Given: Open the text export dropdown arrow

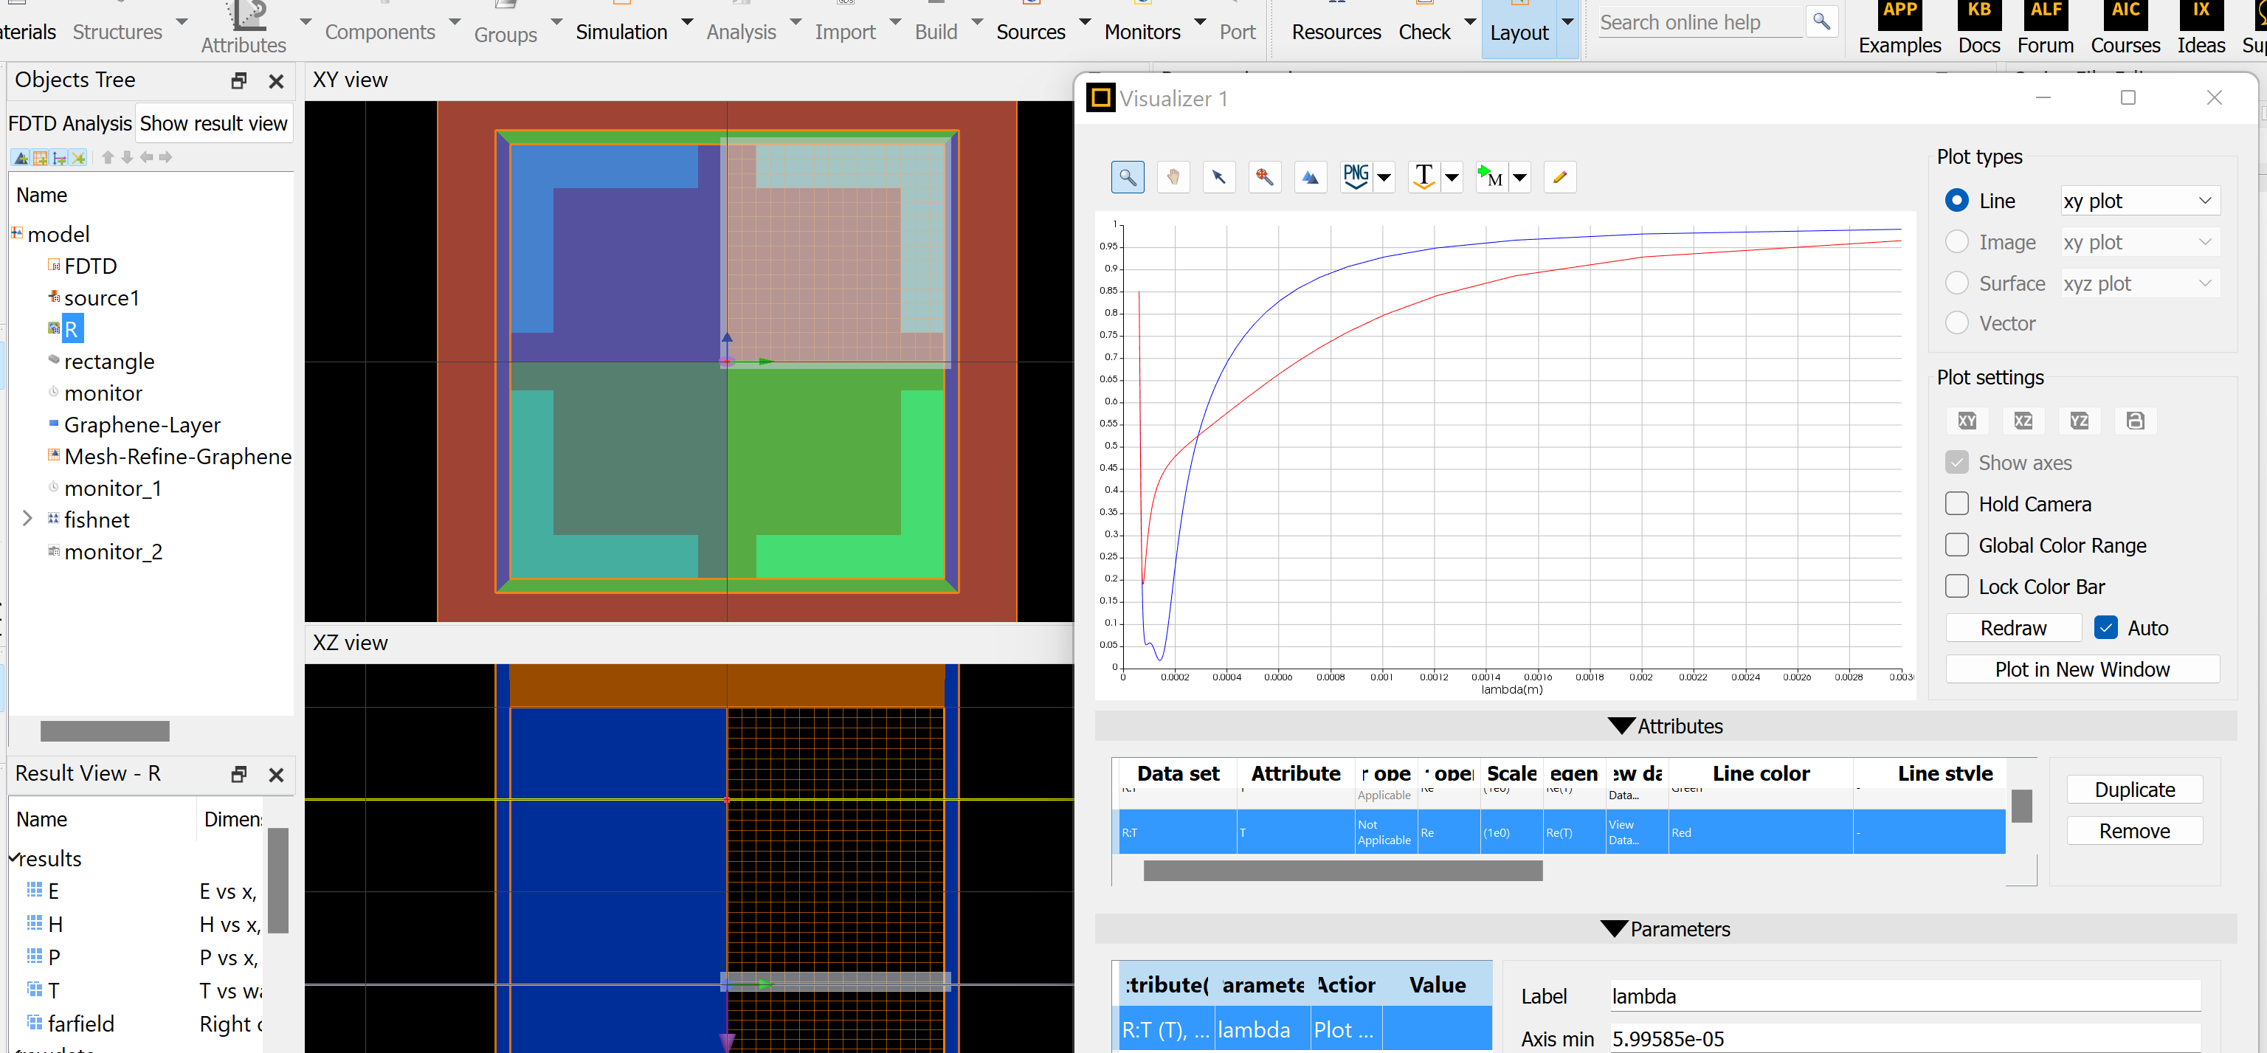Looking at the screenshot, I should point(1452,178).
